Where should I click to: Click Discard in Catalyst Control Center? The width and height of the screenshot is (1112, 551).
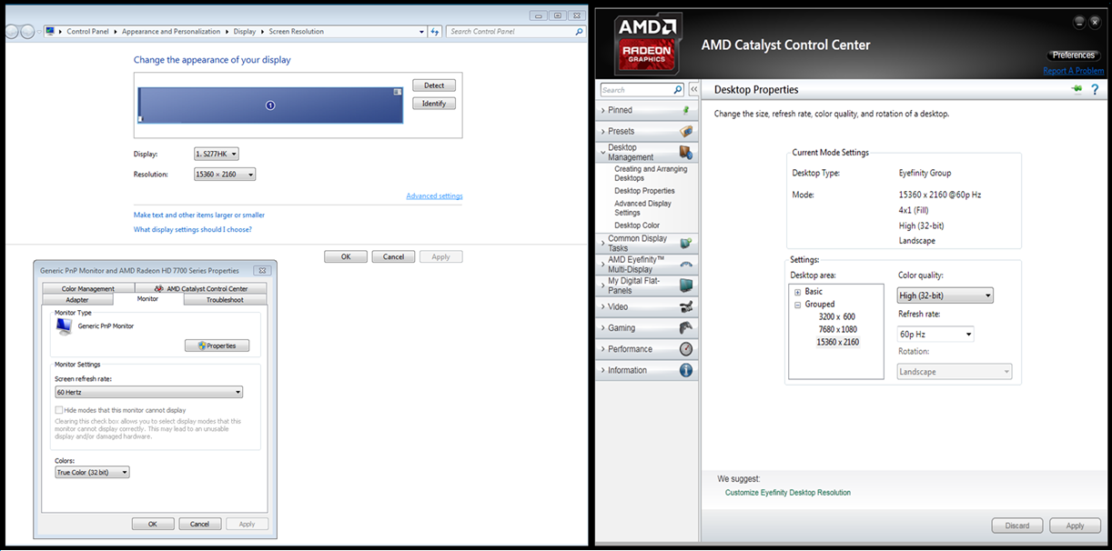1017,526
